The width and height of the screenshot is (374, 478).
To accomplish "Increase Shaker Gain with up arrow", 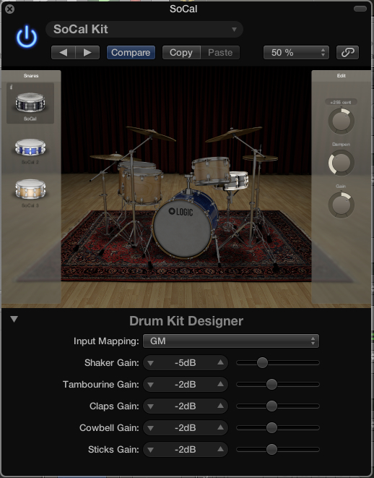I will (221, 362).
